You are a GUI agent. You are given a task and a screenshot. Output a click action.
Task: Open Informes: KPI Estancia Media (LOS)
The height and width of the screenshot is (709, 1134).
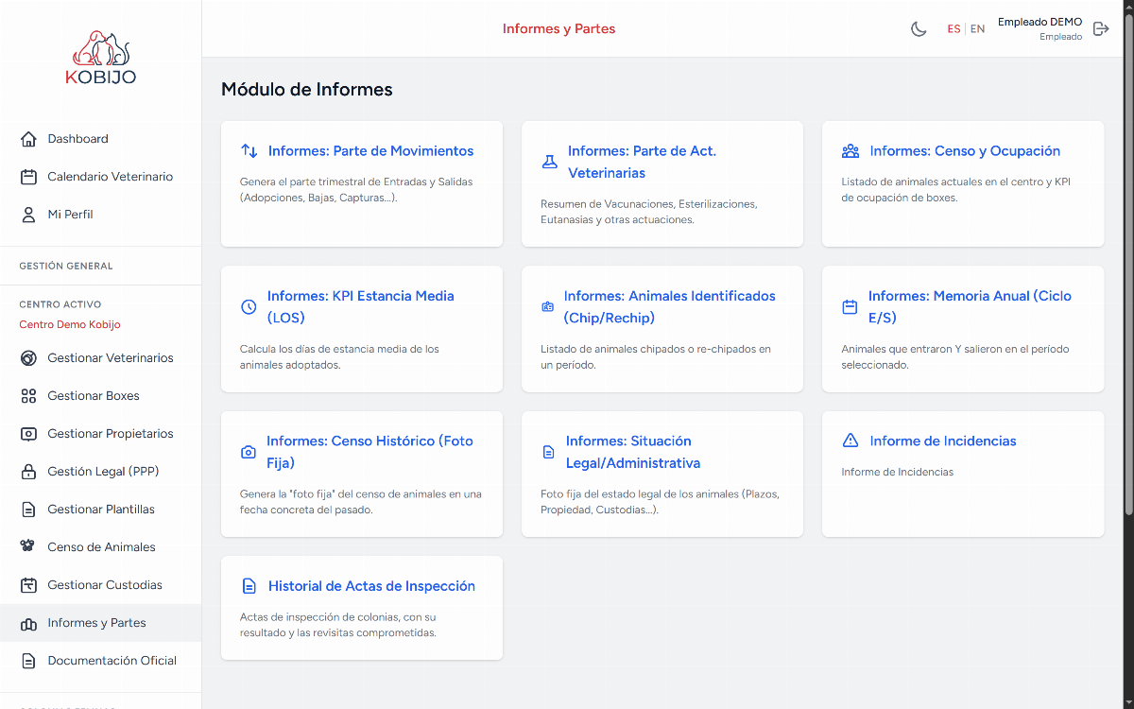360,307
